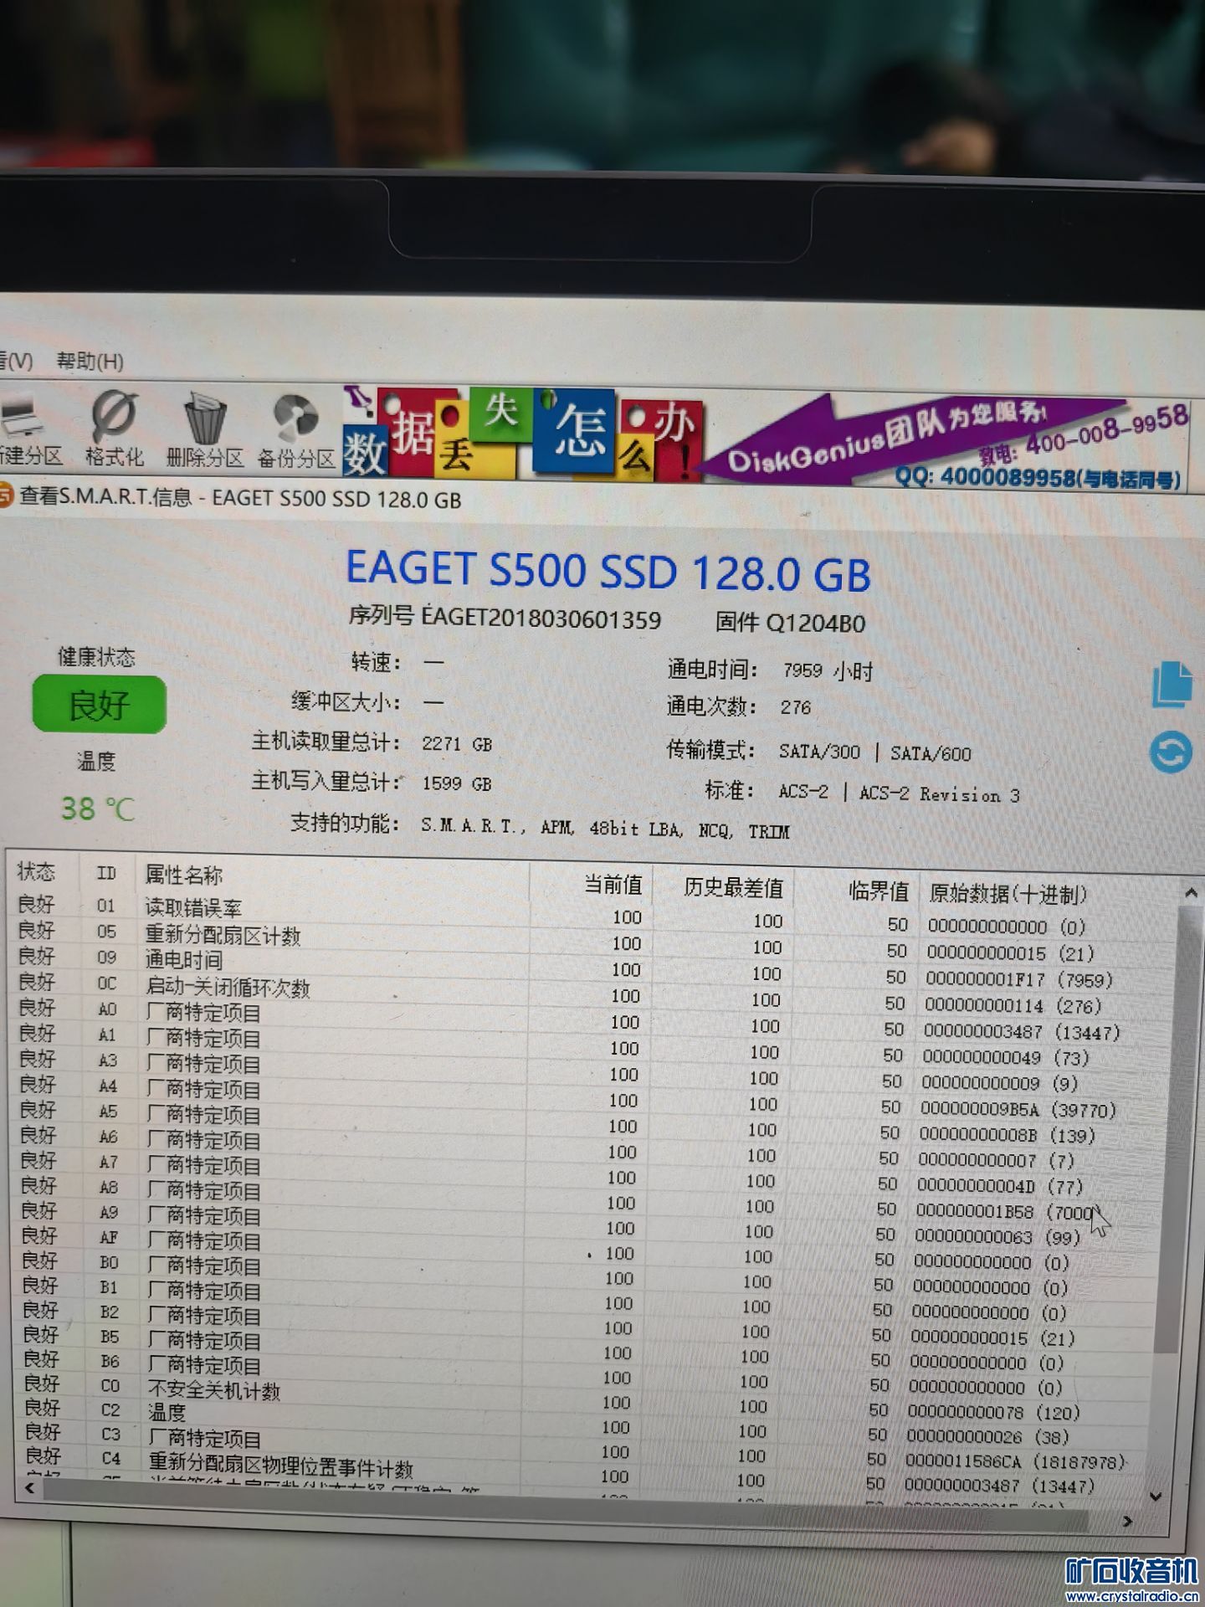Click the host read total 2271 GB
Screen dimensions: 1205x1607
point(457,743)
